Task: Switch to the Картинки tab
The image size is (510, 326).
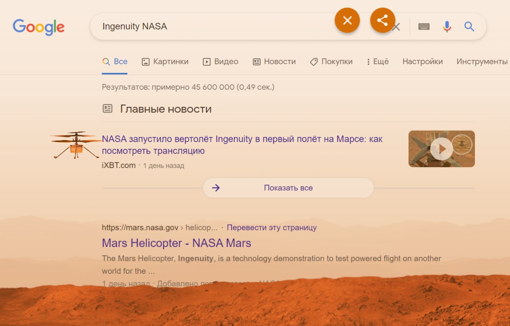Action: 165,62
